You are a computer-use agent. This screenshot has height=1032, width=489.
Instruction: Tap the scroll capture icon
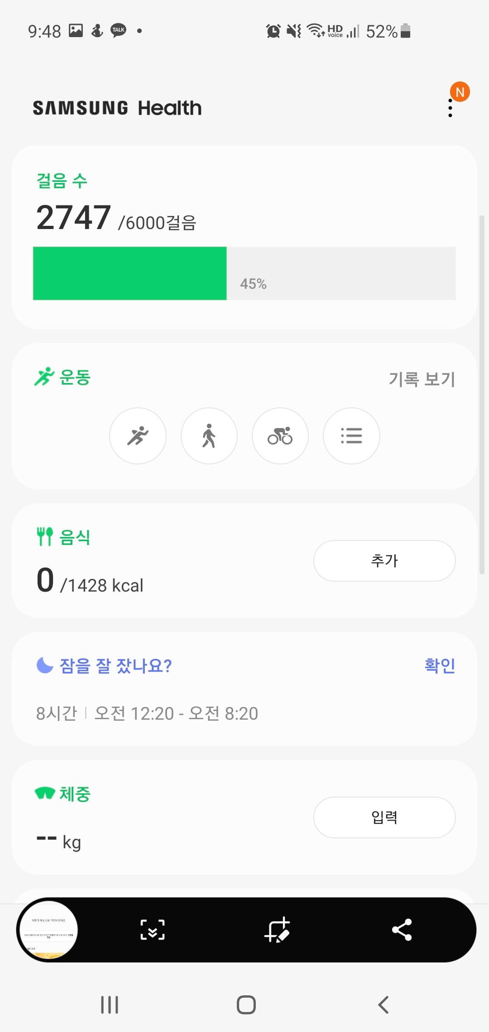click(x=153, y=930)
